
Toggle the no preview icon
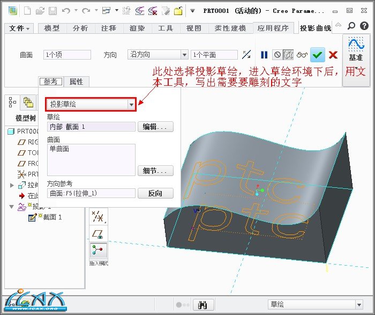277,55
